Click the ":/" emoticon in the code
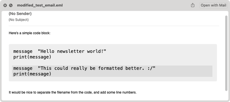The width and height of the screenshot is (230, 102). click(x=150, y=68)
